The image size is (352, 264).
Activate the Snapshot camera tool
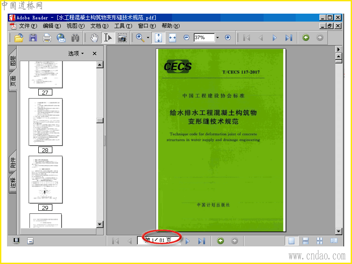pos(122,38)
